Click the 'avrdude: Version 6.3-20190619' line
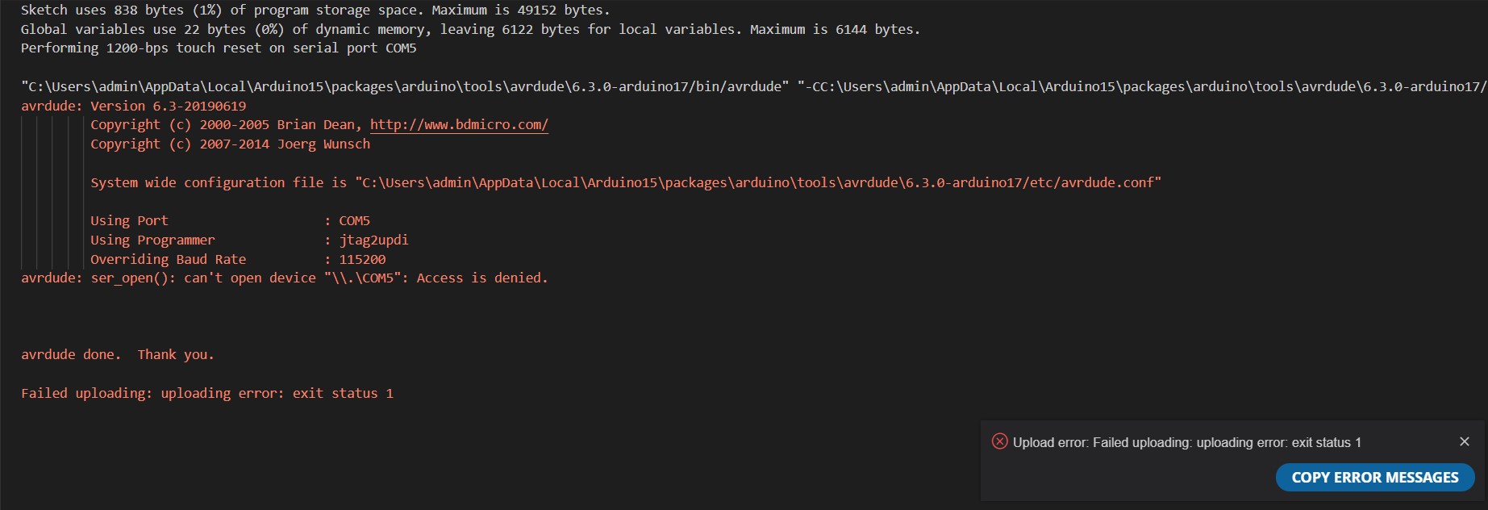The image size is (1488, 510). coord(134,106)
